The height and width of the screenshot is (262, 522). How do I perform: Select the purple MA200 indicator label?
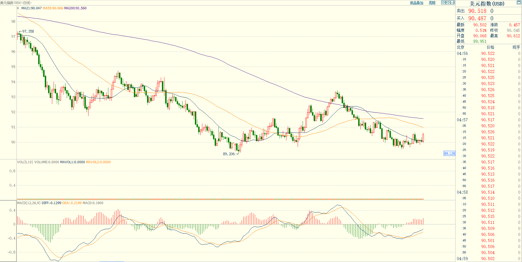click(75, 8)
